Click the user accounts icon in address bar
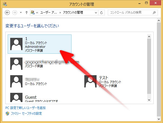The image size is (163, 123). click(33, 13)
